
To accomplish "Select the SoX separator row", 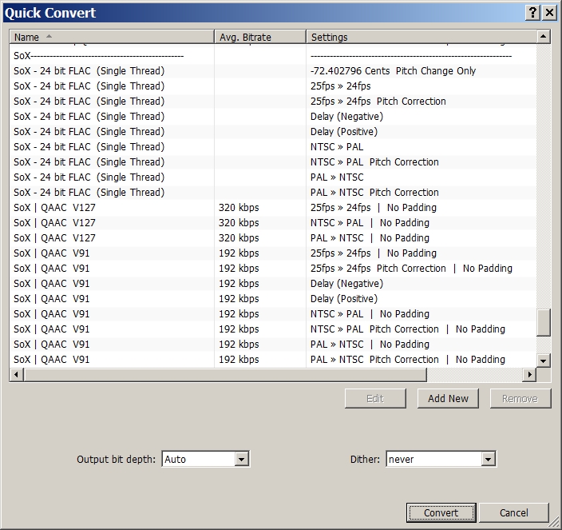I will point(273,56).
